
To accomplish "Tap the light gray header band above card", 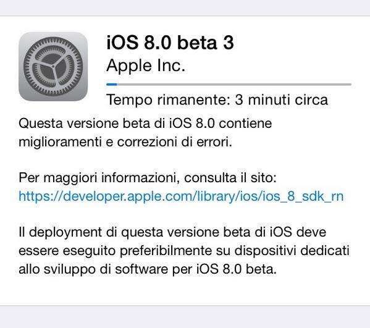I will (x=185, y=8).
